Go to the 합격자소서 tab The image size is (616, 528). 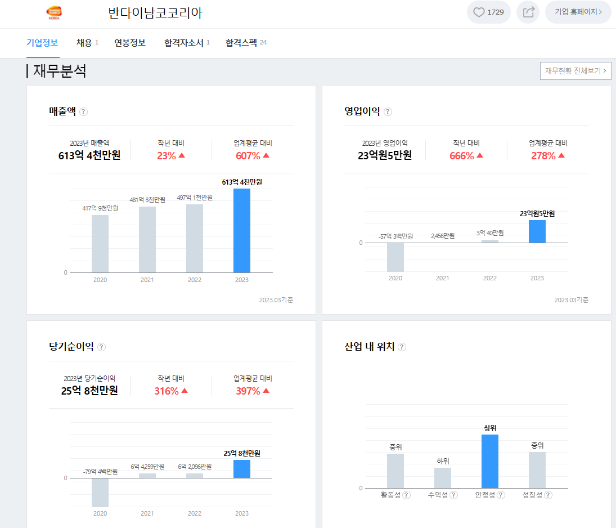187,42
